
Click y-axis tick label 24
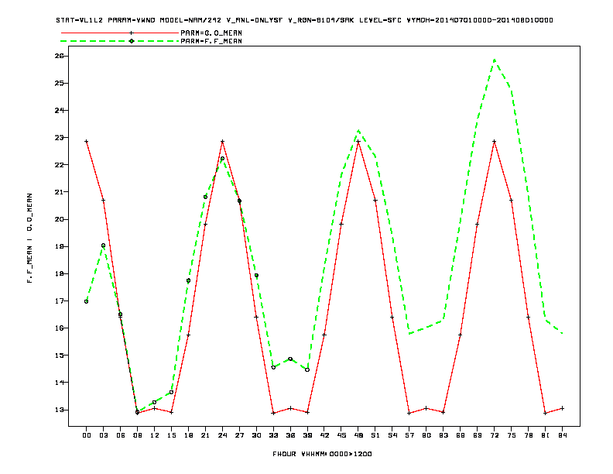(59, 110)
